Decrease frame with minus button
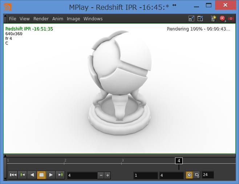The image size is (239, 184). coord(101,175)
